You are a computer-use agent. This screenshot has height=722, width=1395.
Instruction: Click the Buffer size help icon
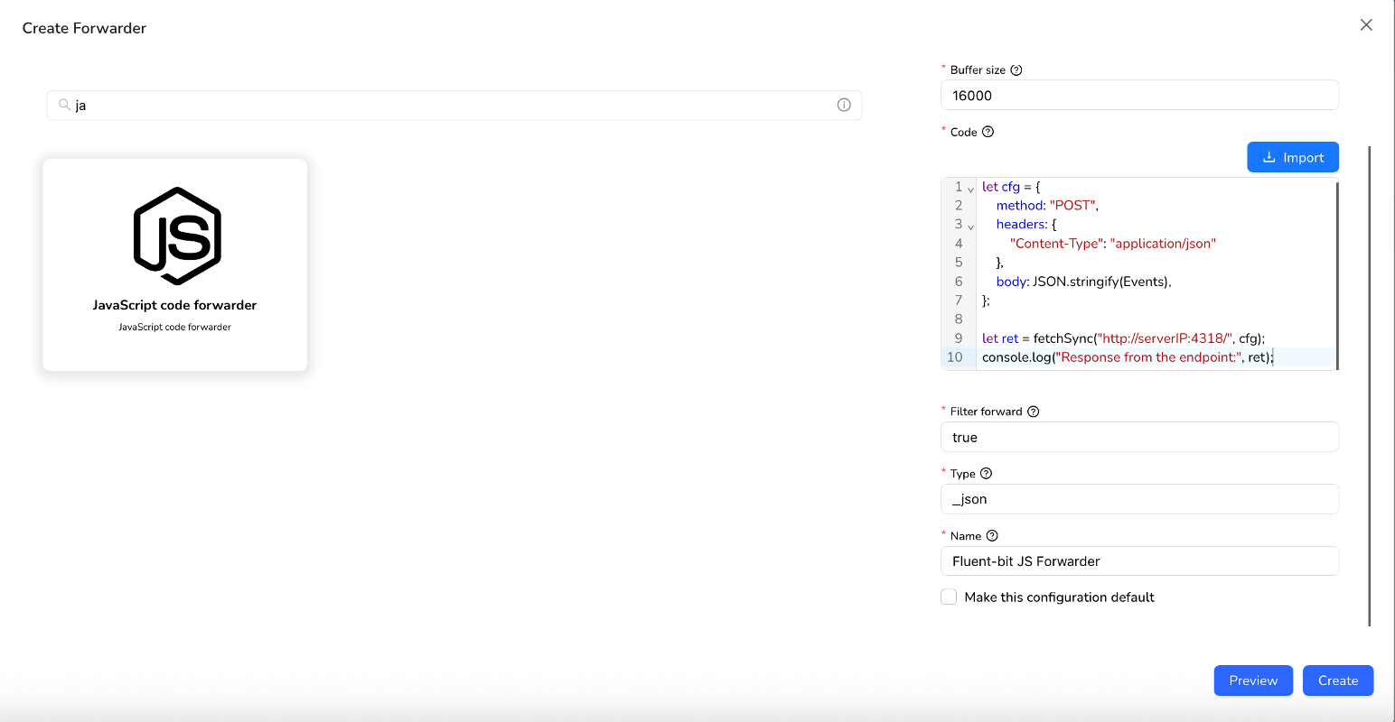[x=1016, y=70]
